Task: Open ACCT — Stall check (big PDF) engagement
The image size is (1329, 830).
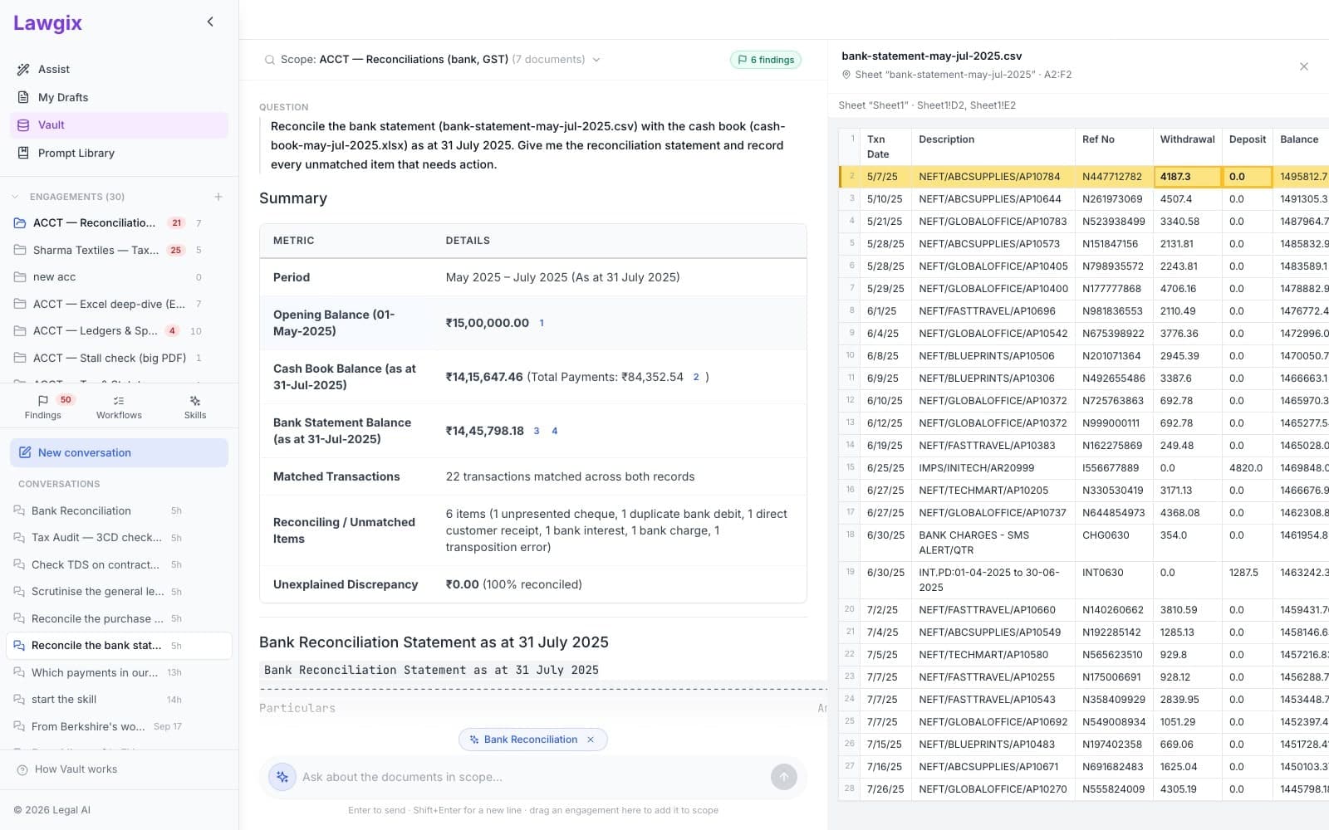Action: [108, 358]
